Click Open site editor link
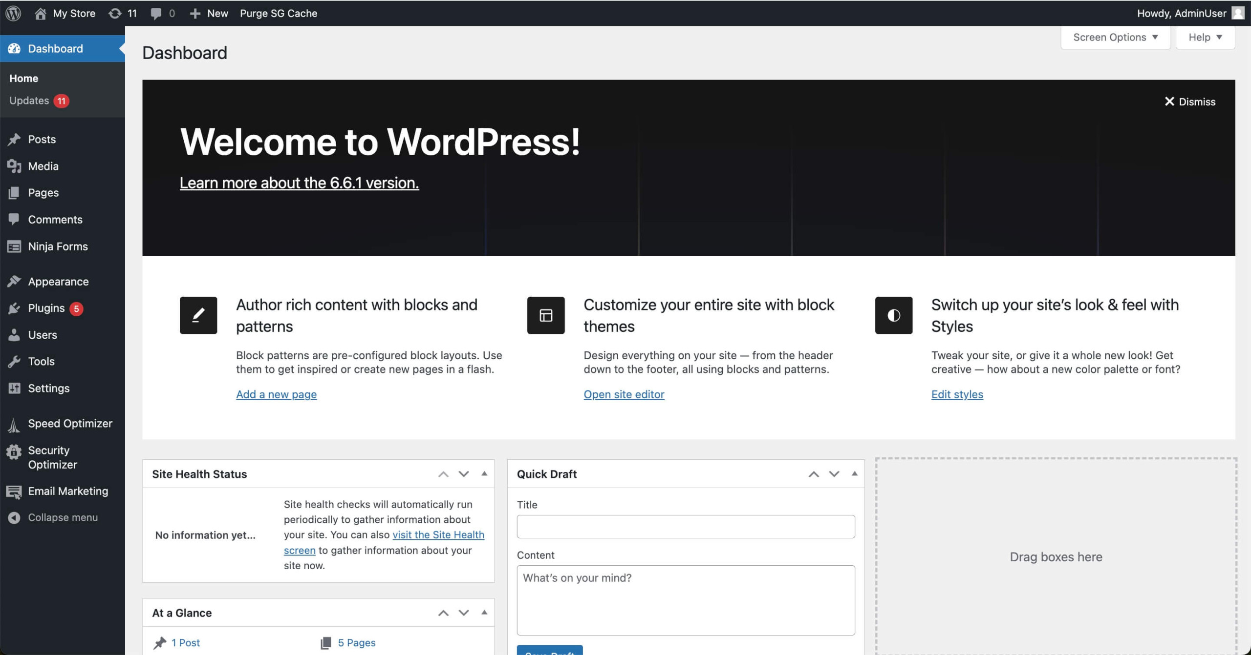 click(x=625, y=394)
